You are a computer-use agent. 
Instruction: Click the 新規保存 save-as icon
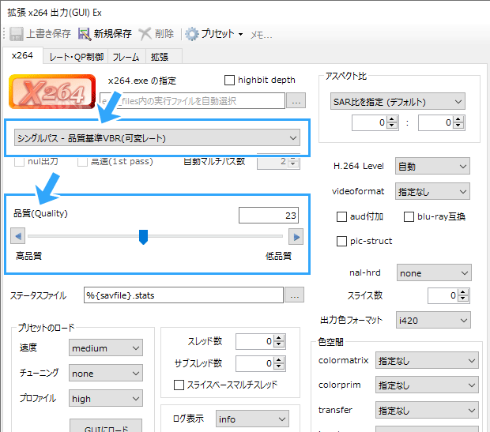tap(84, 34)
